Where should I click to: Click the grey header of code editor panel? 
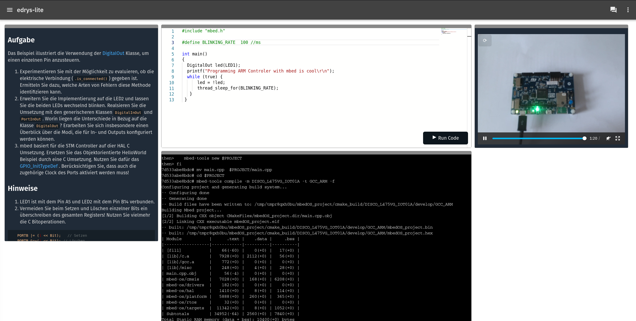tap(316, 26)
